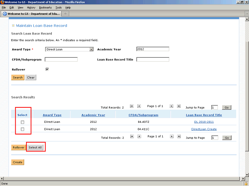Open the File menu
Image resolution: width=249 pixels, height=186 pixels.
pos(4,8)
